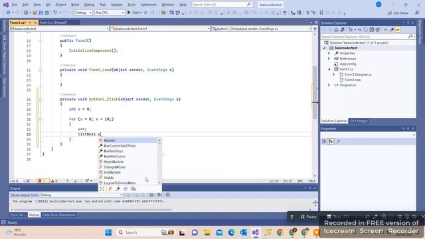425x239 pixels.
Task: Click the IntelliSense list scrollbar down arrow
Action: (x=159, y=183)
